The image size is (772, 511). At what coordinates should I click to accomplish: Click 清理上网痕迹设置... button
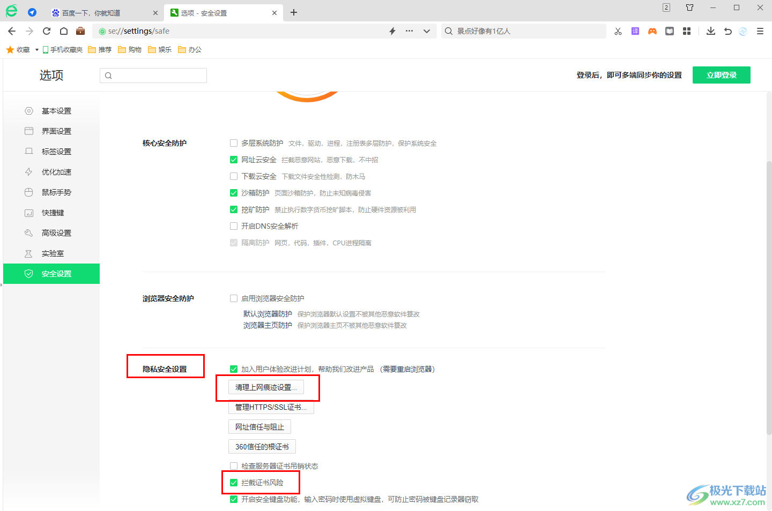point(266,387)
